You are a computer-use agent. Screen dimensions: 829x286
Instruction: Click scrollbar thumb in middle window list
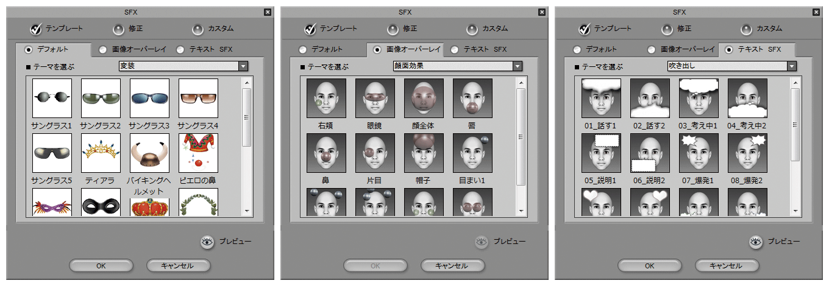(x=521, y=136)
